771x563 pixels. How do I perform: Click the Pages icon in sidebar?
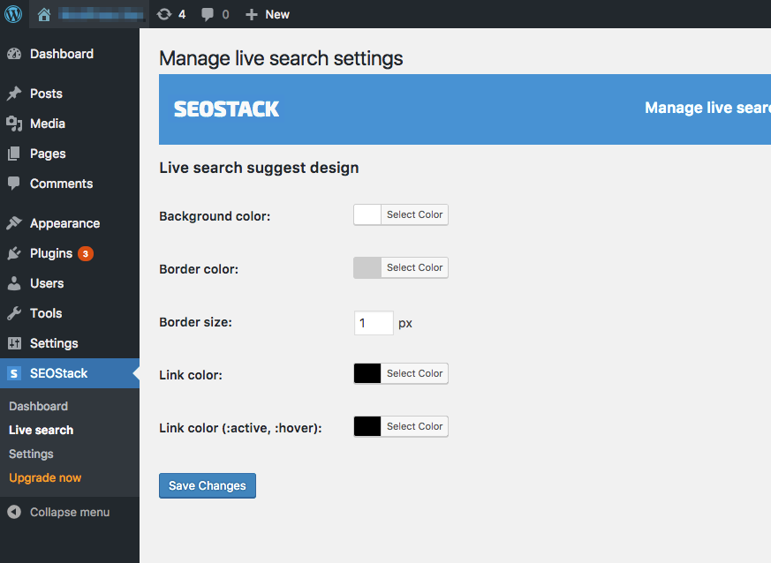(14, 154)
